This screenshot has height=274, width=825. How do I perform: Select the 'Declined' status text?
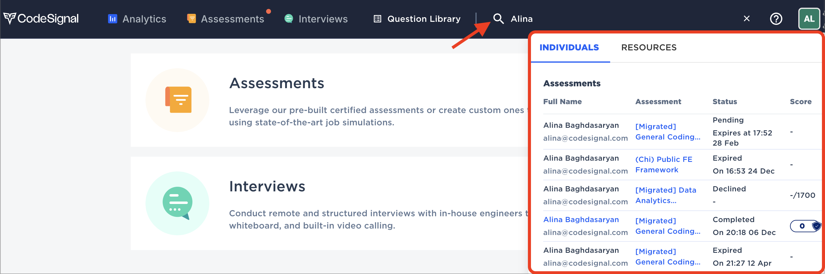(729, 189)
